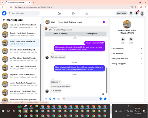Viewport: 148px width, 118px height.
Task: Open the tab search dropdown arrow
Action: [x=2, y=2]
